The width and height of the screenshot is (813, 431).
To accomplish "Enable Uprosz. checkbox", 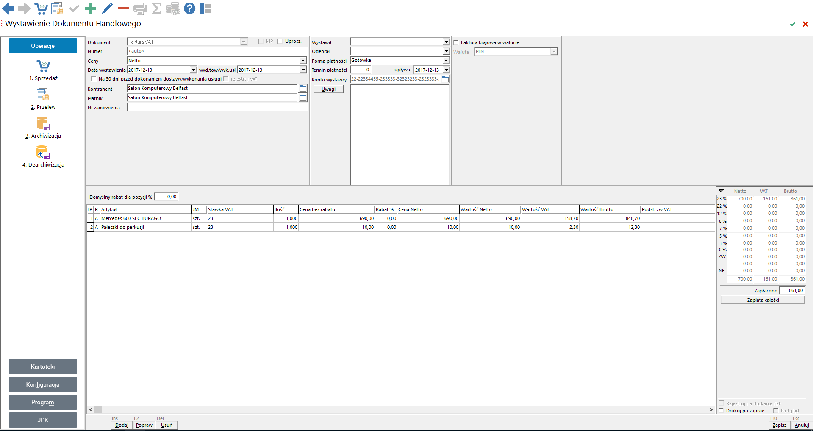I will [280, 41].
